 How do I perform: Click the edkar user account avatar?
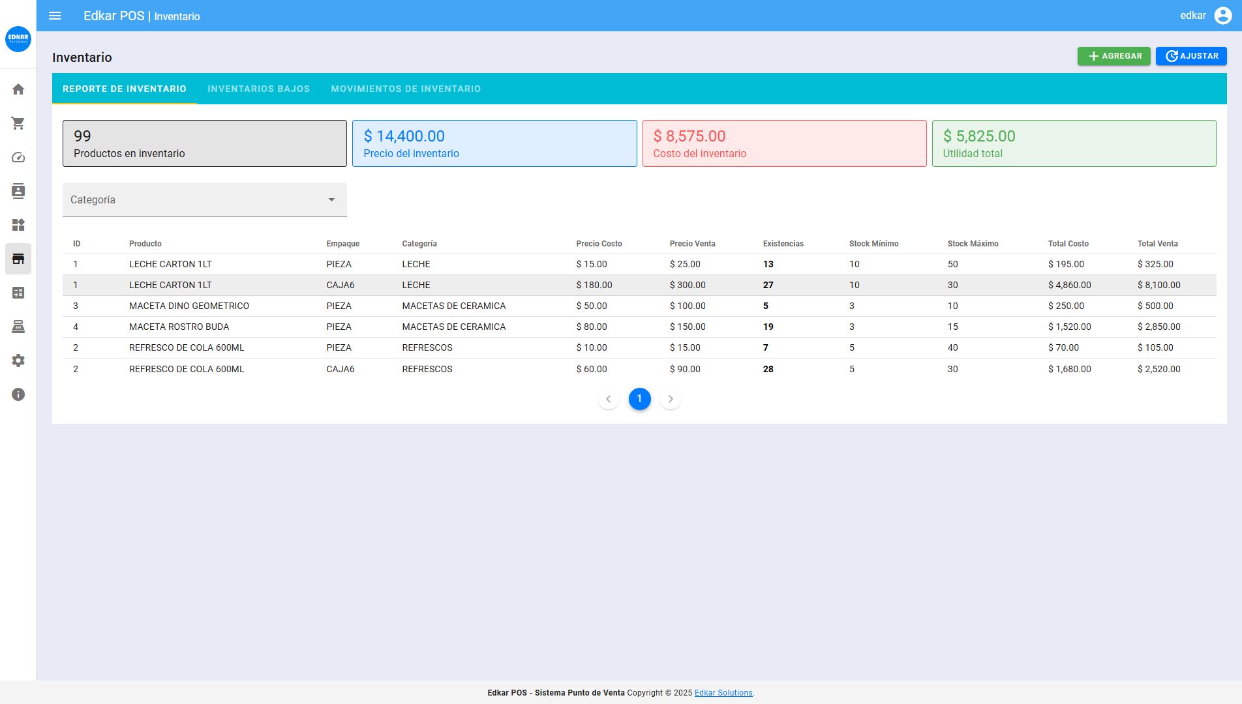pyautogui.click(x=1222, y=16)
